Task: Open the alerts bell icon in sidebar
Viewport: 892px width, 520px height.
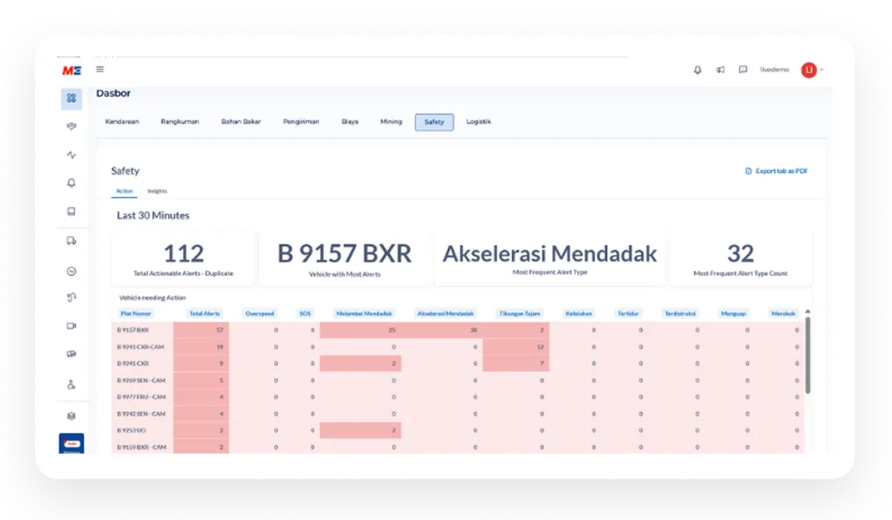Action: (x=71, y=183)
